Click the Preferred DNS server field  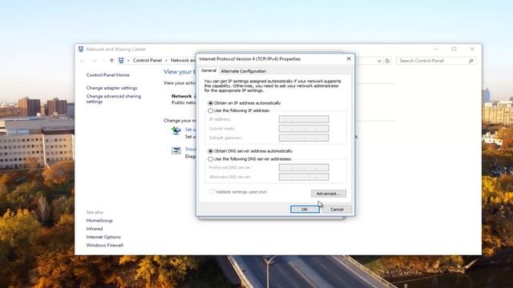[x=304, y=167]
